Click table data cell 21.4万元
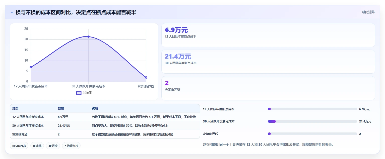The image size is (385, 159). pos(64,126)
